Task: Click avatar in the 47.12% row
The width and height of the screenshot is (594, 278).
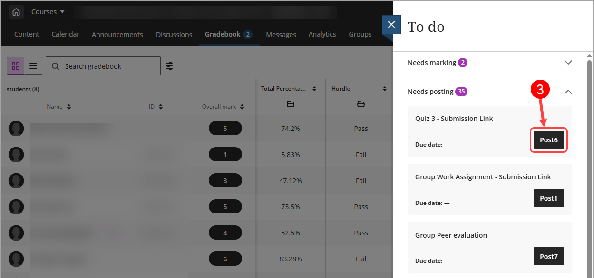Action: (x=16, y=181)
